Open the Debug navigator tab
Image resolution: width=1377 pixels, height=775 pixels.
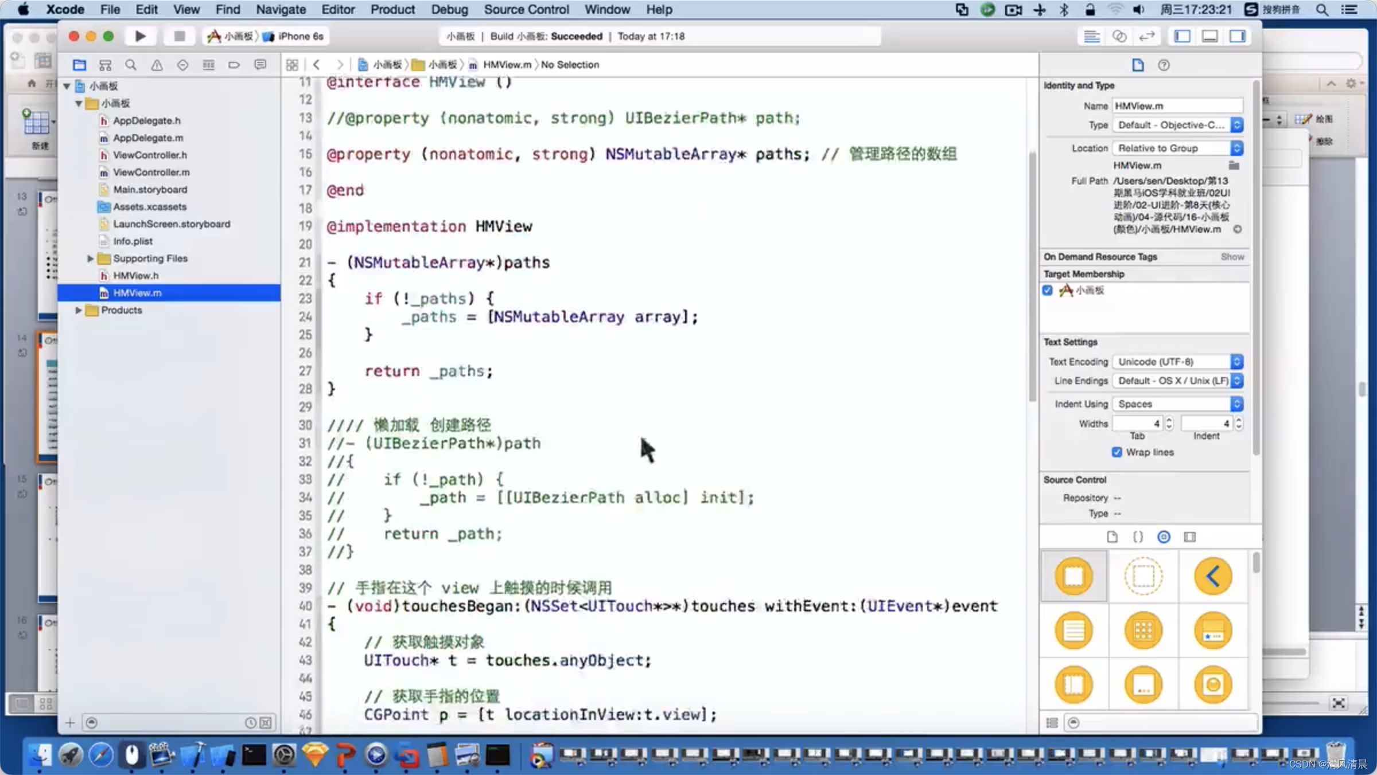[208, 65]
